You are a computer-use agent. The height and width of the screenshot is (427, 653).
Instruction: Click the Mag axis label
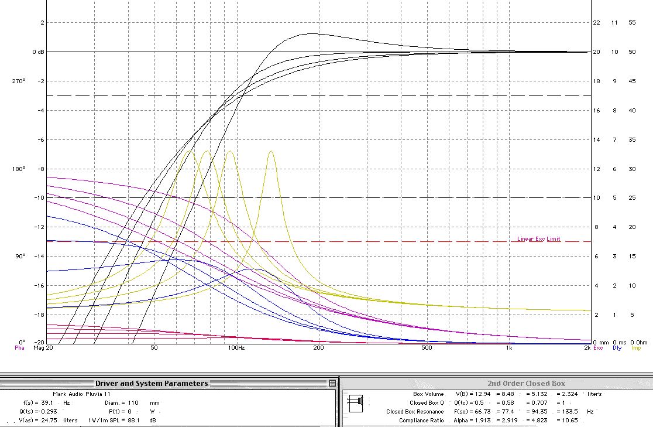[39, 348]
